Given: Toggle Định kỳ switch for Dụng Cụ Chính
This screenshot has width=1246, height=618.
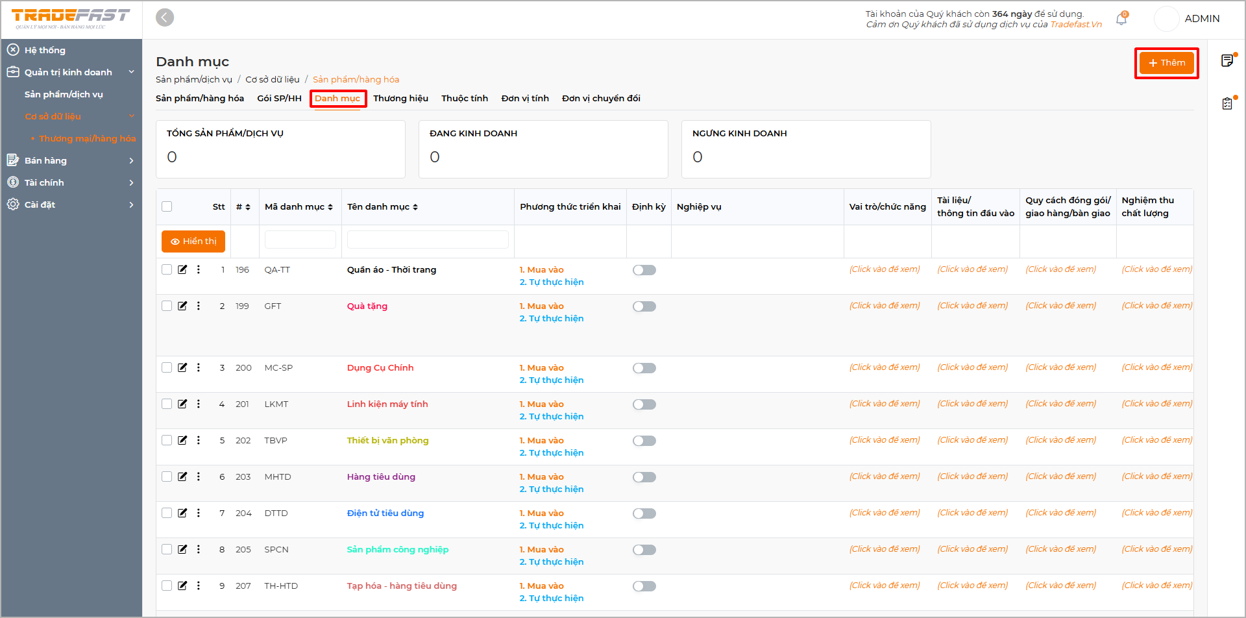Looking at the screenshot, I should tap(644, 368).
